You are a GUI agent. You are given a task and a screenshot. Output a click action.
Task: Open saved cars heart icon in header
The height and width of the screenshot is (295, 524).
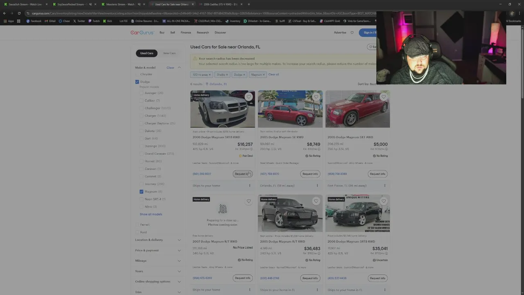[x=352, y=32]
